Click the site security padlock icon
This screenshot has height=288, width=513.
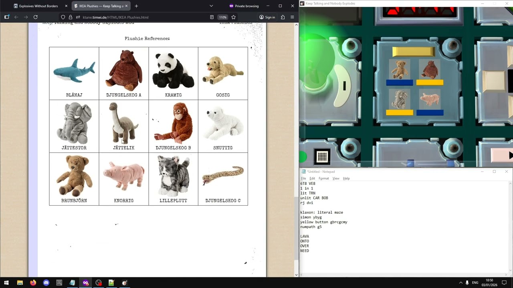point(71,17)
